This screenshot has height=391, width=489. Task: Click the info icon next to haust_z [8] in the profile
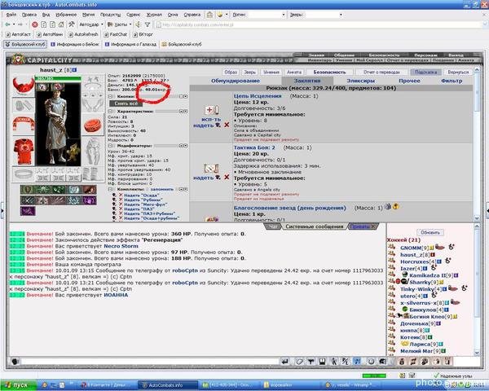coord(74,70)
